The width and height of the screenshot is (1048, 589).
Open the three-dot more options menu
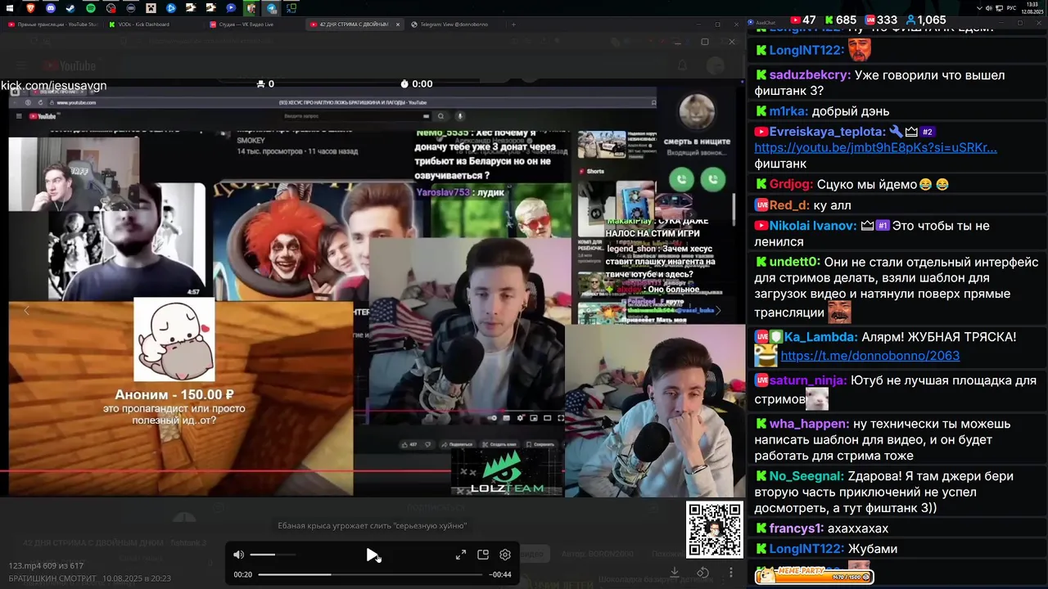(731, 573)
